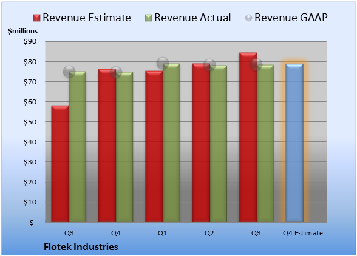
Task: Click the '$90' axis value
Action: 30,41
